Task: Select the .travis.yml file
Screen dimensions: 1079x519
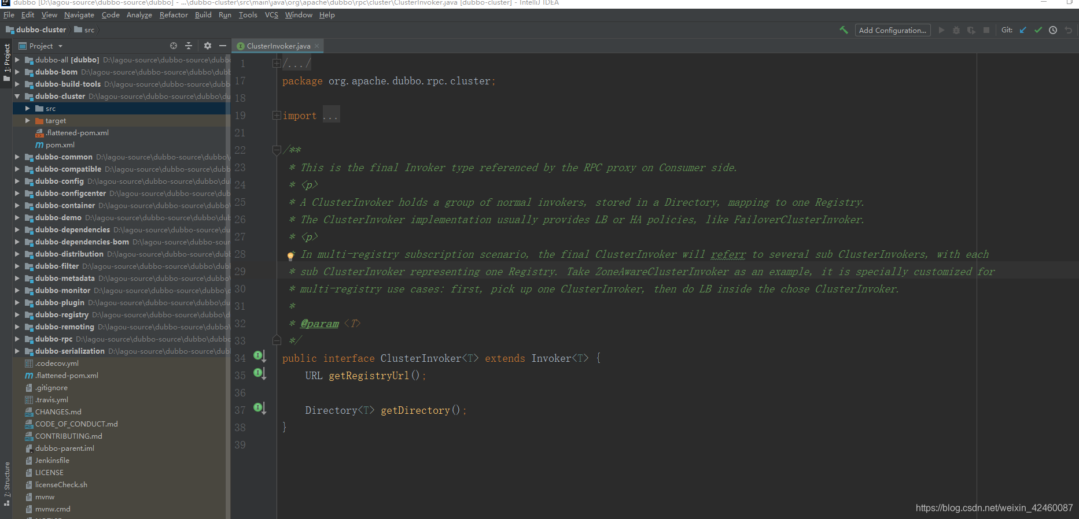Action: pos(51,400)
